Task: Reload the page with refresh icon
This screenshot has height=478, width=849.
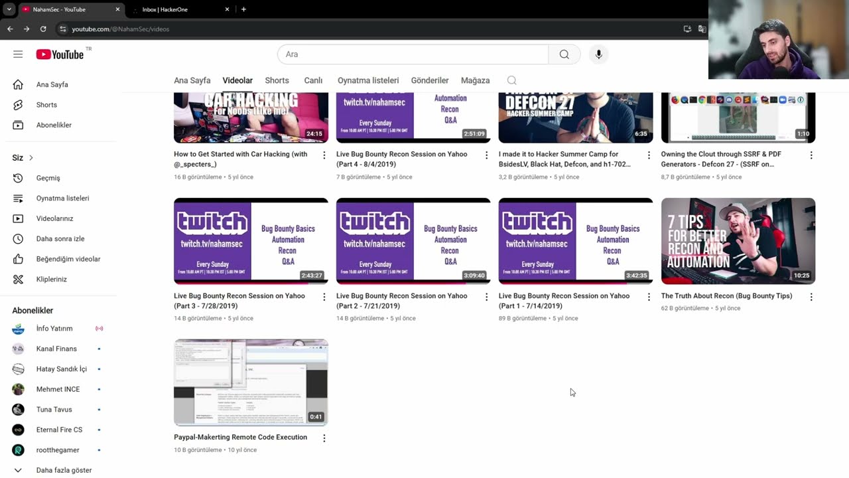Action: tap(43, 29)
